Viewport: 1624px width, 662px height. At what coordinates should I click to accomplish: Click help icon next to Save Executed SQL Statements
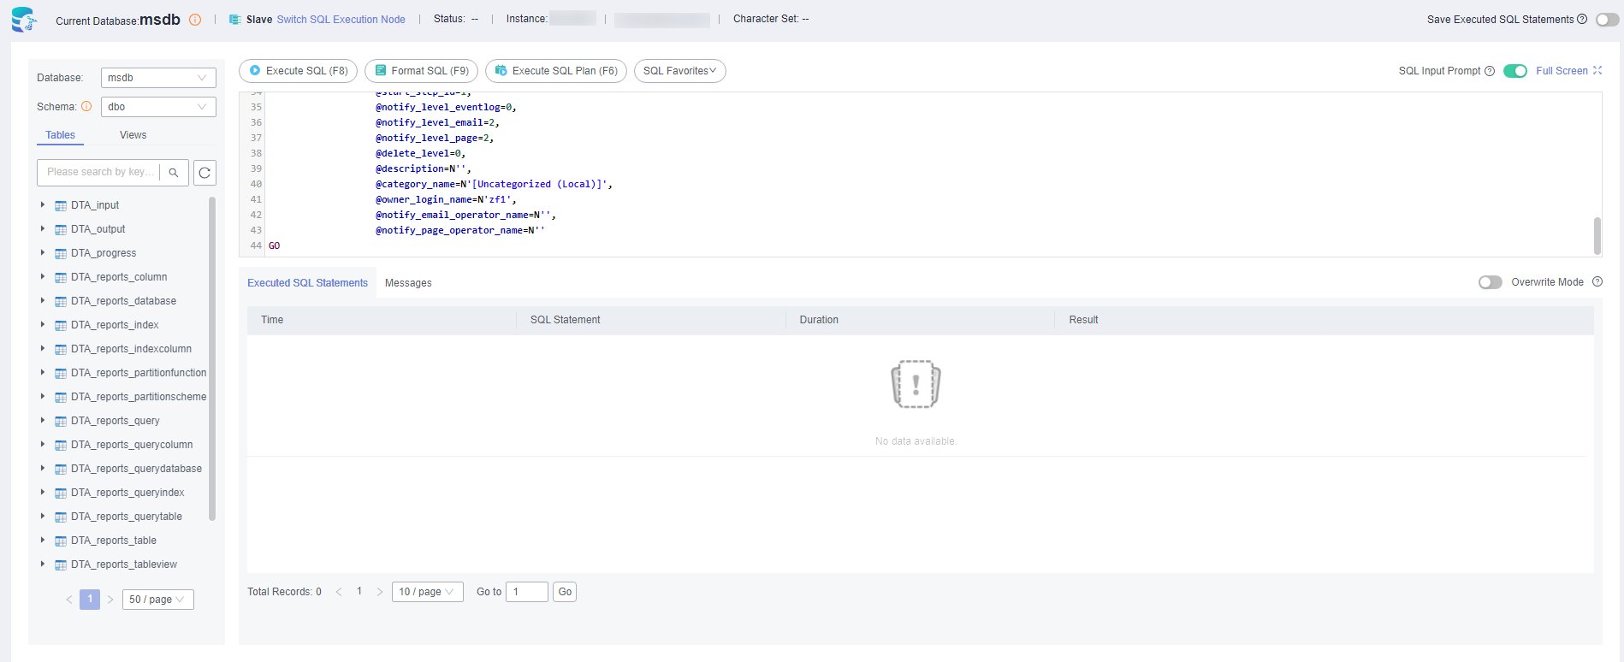click(1582, 19)
